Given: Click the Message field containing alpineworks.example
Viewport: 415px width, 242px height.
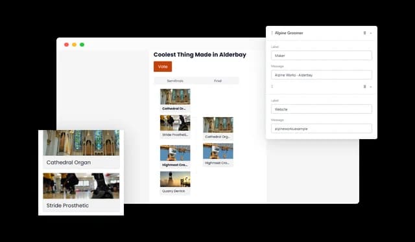Looking at the screenshot, I should click(x=322, y=129).
